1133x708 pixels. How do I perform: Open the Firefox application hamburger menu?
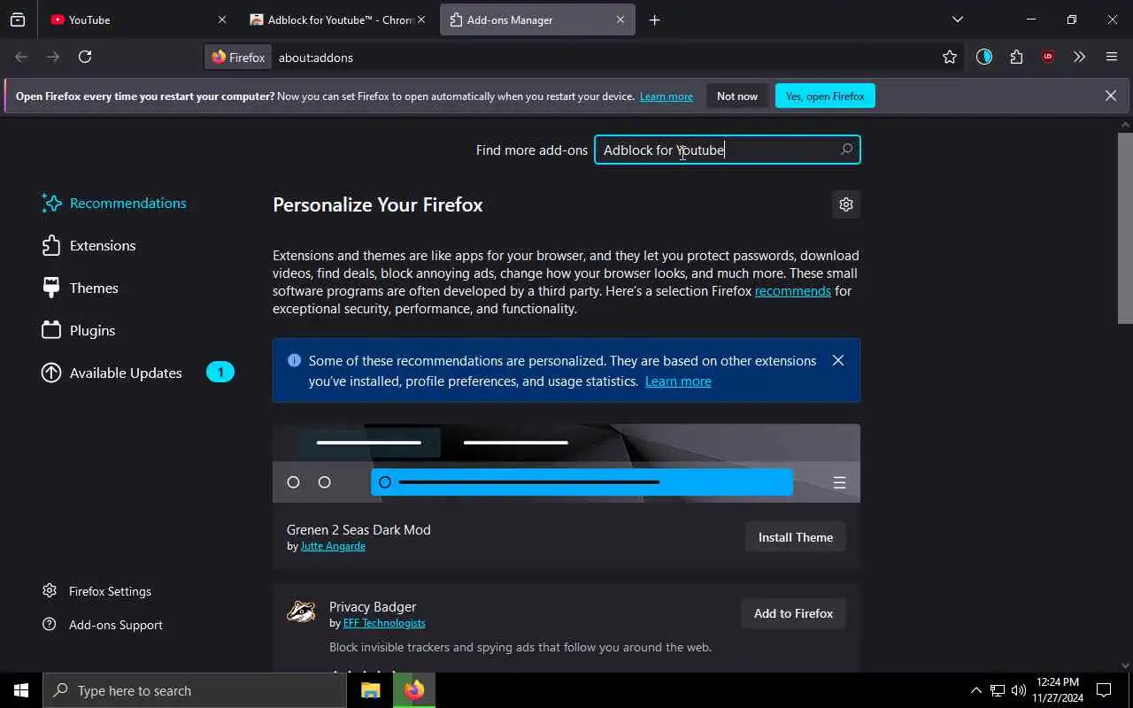tap(1112, 57)
